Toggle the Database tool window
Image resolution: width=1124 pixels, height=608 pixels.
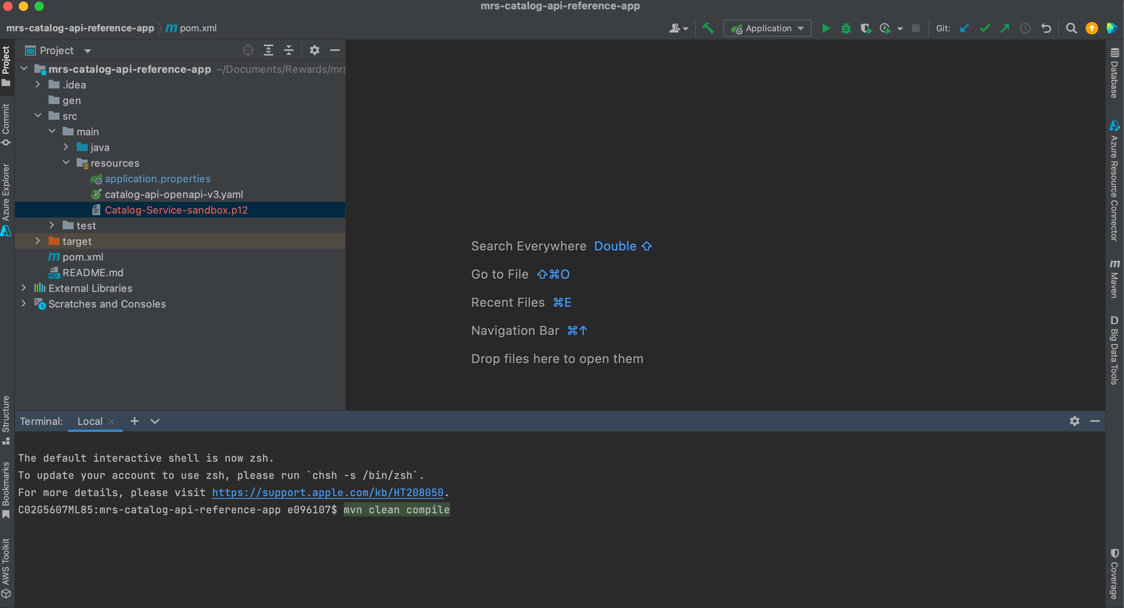point(1114,72)
